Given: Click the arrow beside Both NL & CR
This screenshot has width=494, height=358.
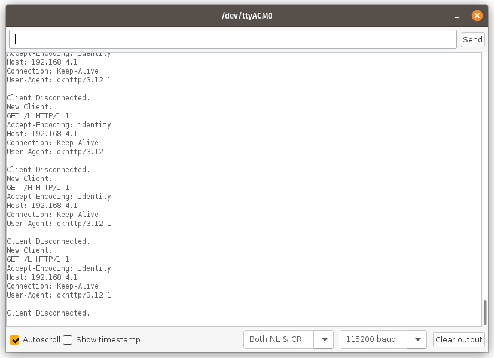Looking at the screenshot, I should pos(324,339).
